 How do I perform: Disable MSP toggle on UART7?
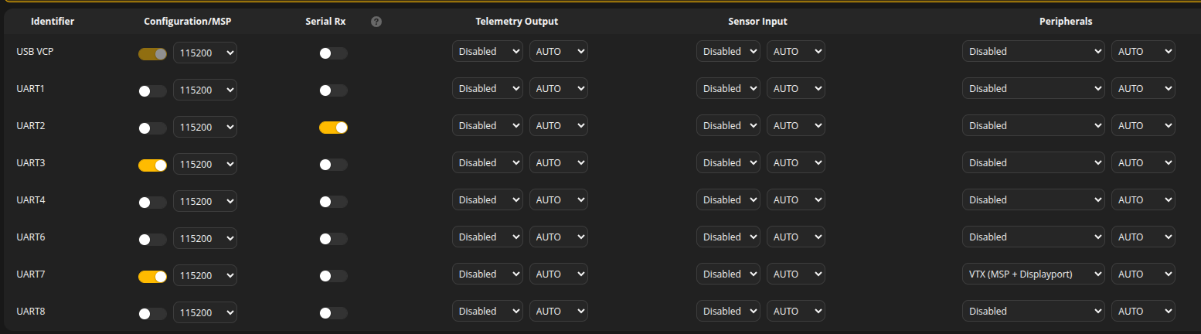152,277
